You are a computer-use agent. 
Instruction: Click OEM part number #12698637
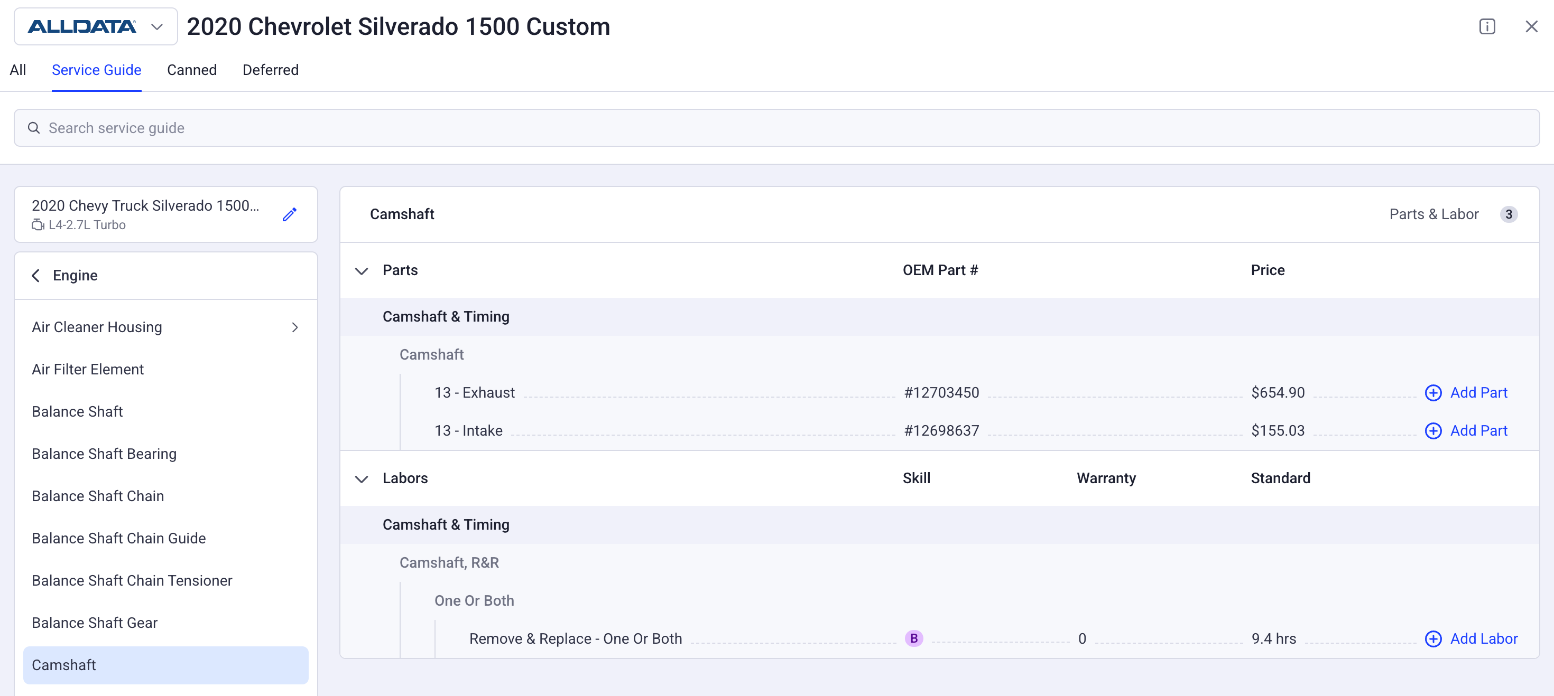(x=942, y=431)
